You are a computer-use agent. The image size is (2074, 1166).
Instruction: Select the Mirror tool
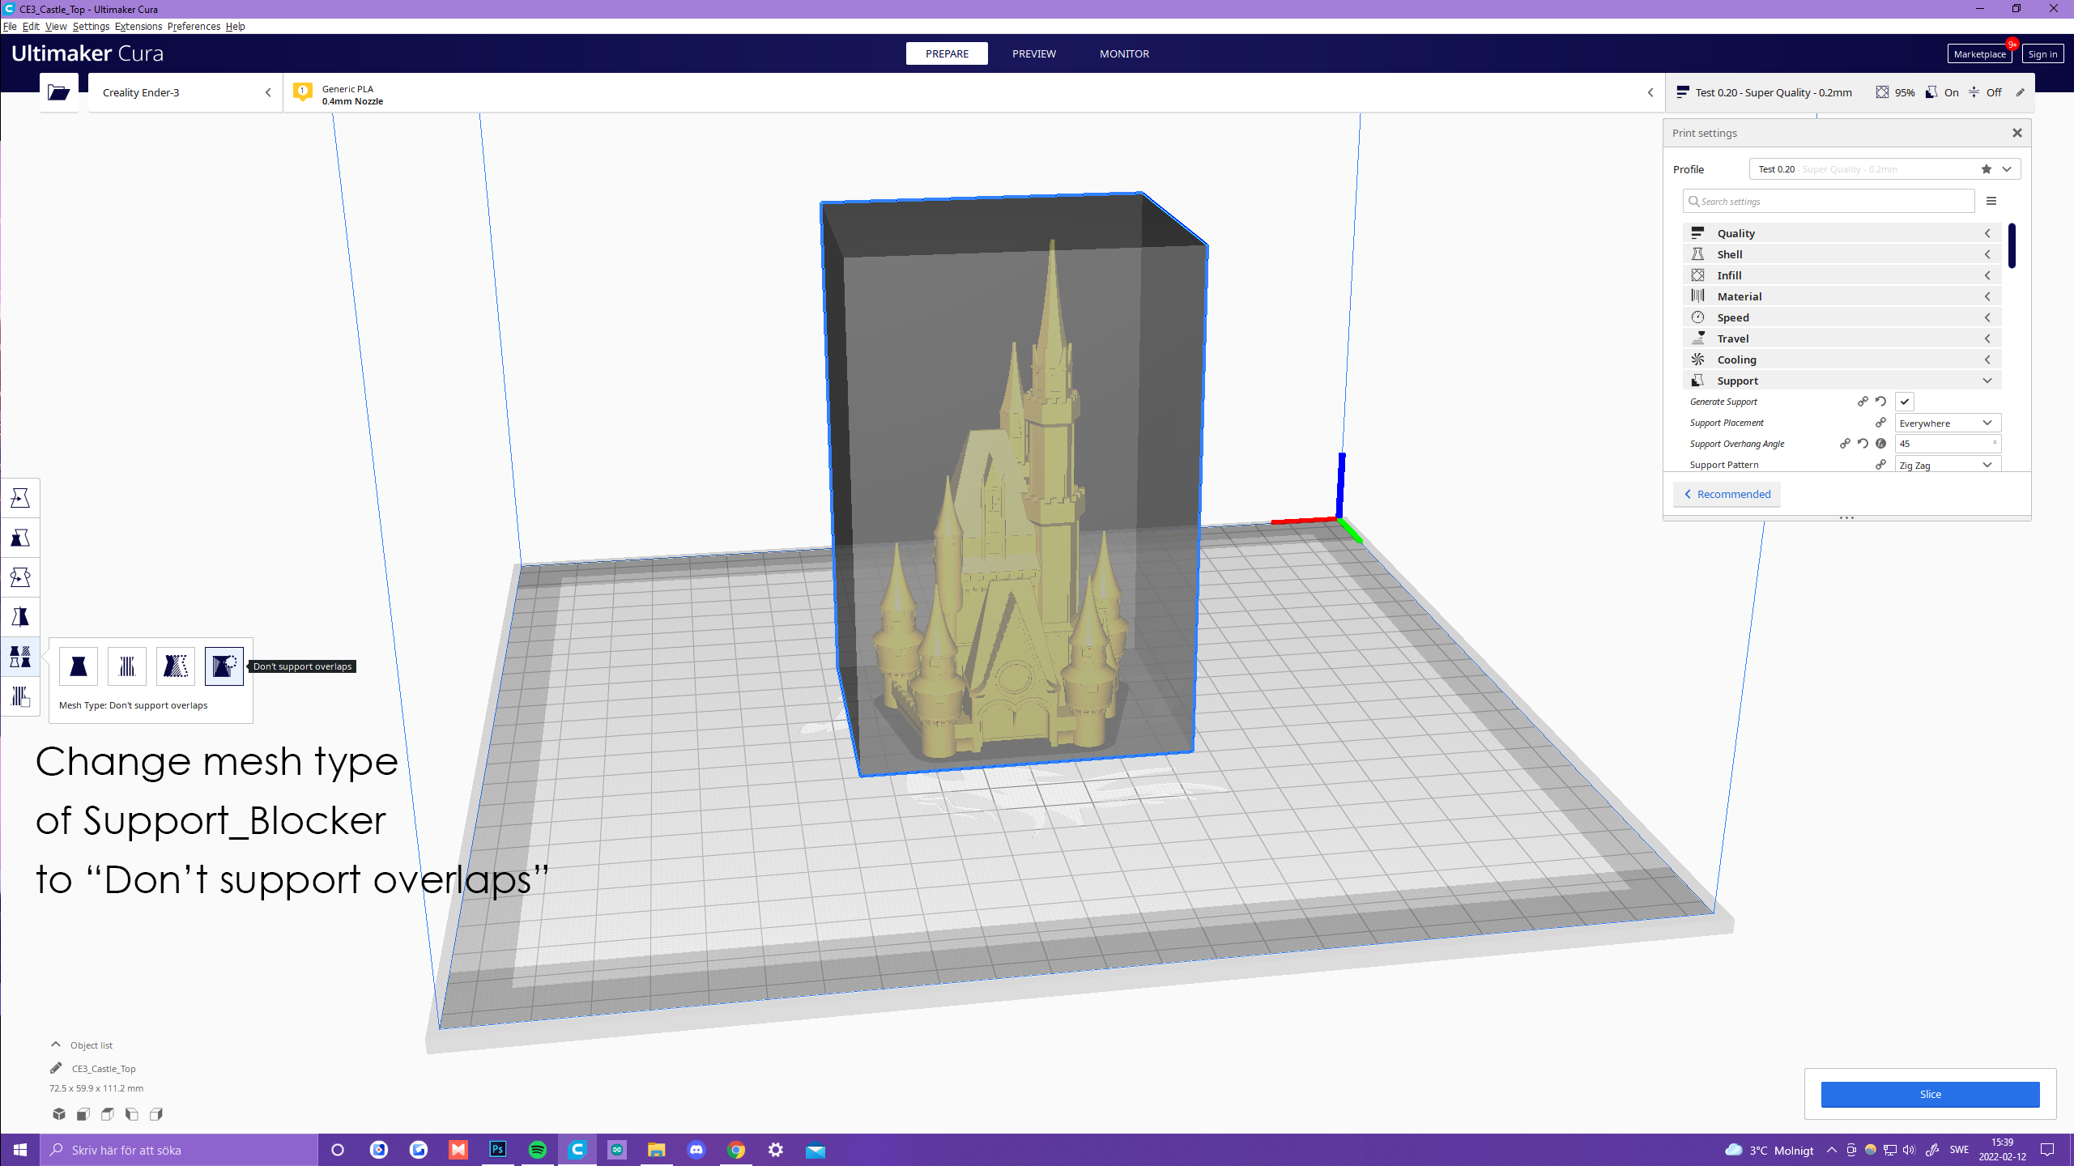[20, 617]
